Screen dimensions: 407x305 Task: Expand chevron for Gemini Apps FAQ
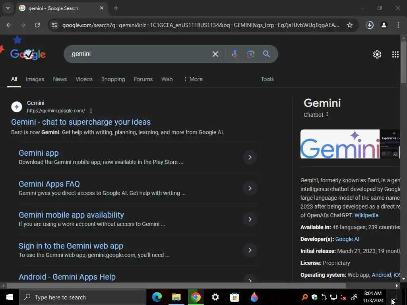(x=250, y=188)
